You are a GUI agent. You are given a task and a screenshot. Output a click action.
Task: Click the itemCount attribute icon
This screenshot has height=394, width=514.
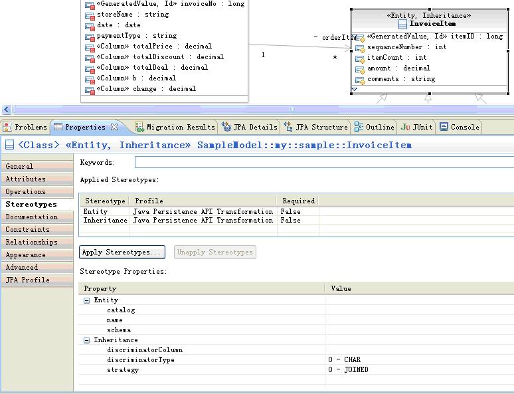360,59
